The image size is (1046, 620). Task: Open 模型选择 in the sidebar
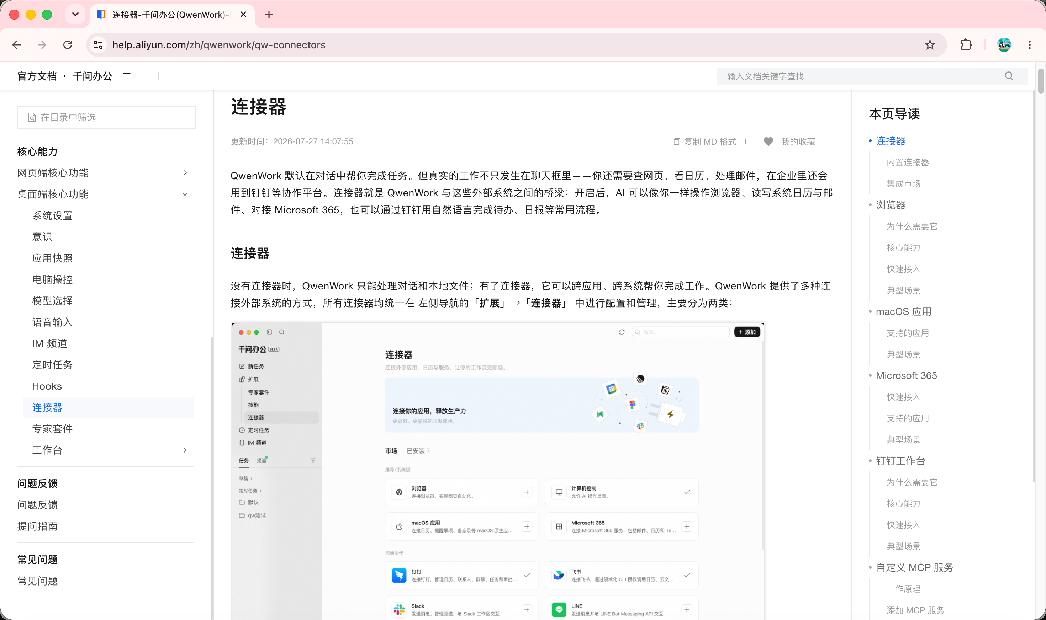(x=52, y=301)
